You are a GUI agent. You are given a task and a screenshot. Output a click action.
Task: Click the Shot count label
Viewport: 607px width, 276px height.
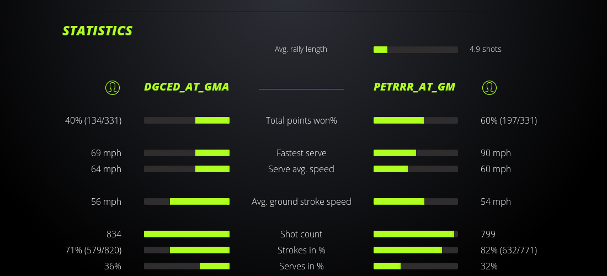[x=301, y=234]
